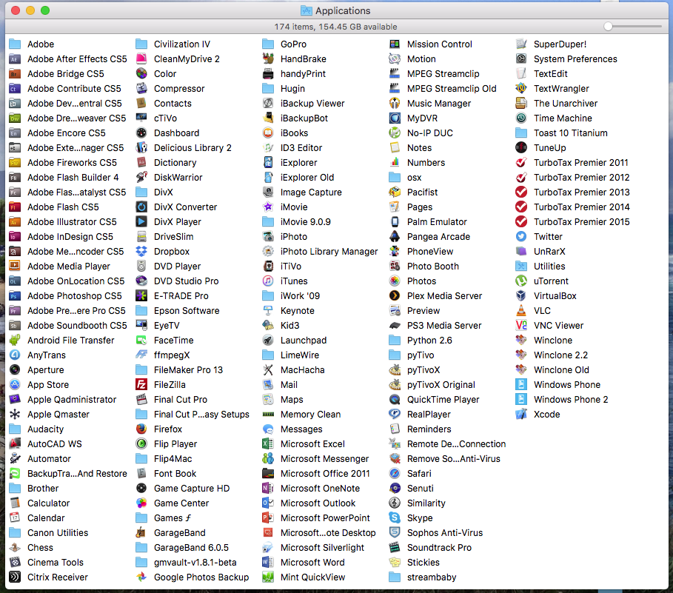Screen dimensions: 673x593
Task: Select the App Store icon
Action: (15, 385)
